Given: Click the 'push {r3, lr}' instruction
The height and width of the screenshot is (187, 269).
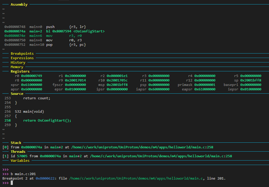Looking at the screenshot, I should tap(66, 27).
